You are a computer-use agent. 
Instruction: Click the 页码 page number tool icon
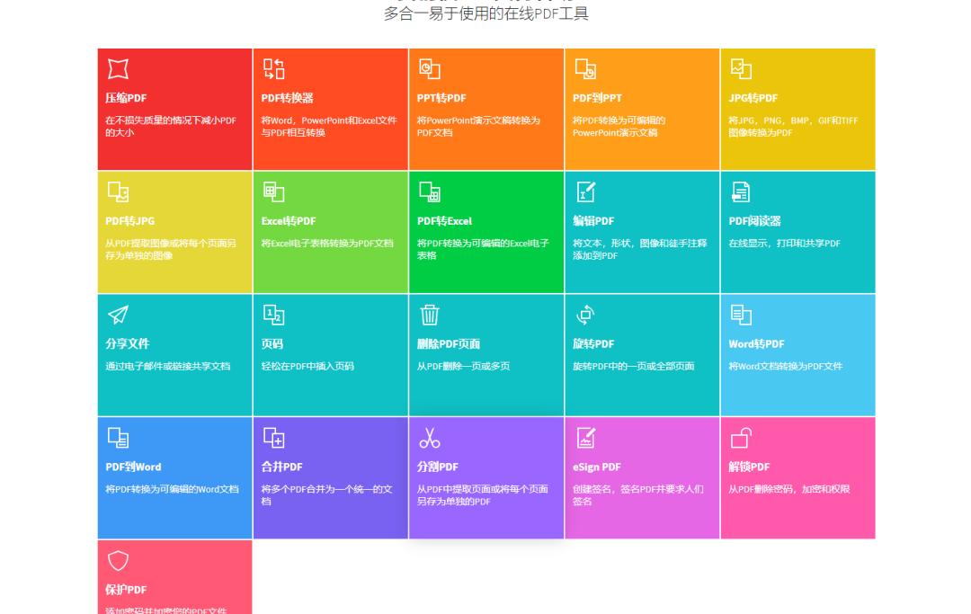pos(273,315)
